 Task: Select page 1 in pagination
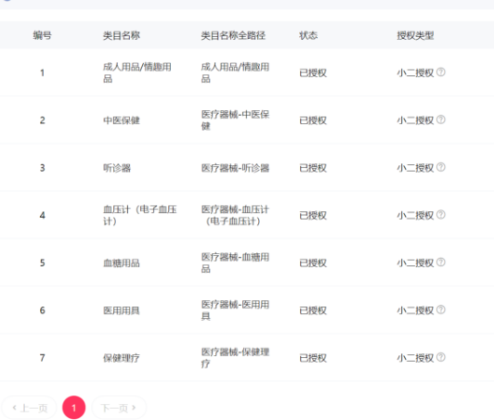[74, 408]
